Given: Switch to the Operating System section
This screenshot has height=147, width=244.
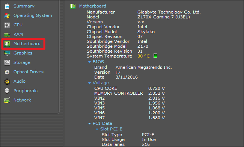Looking at the screenshot, I should click(33, 15).
